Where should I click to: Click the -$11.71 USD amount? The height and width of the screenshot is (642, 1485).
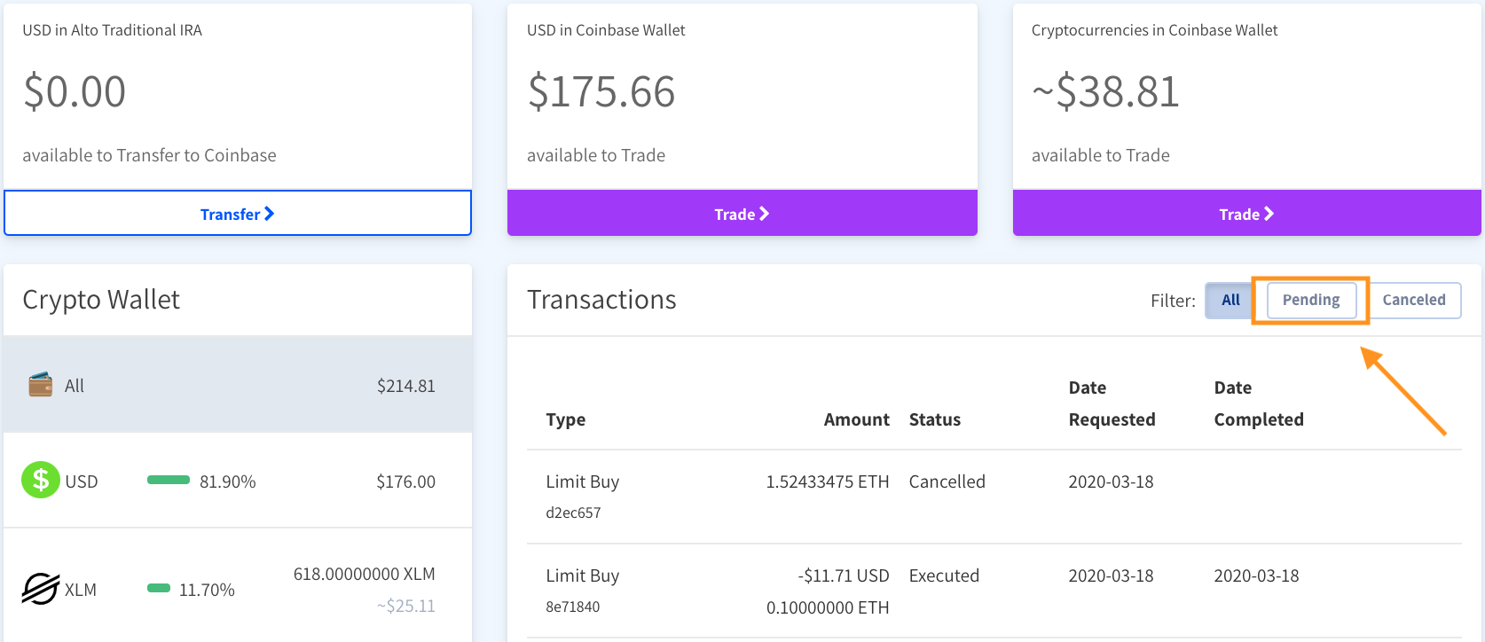(844, 575)
